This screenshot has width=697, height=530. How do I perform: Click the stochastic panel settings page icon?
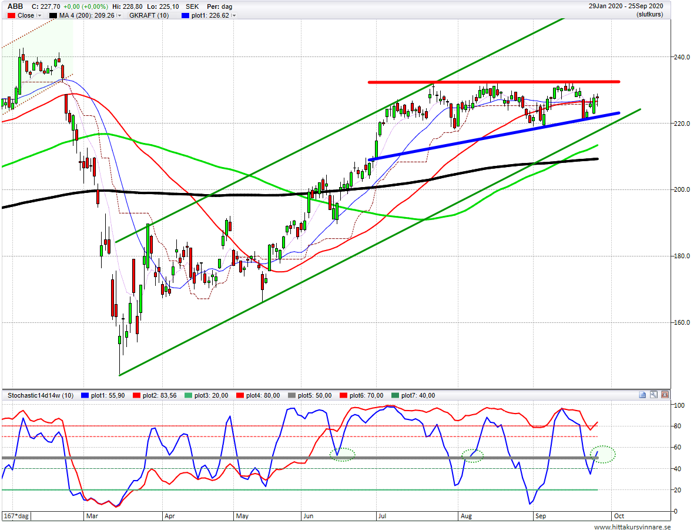coord(642,394)
